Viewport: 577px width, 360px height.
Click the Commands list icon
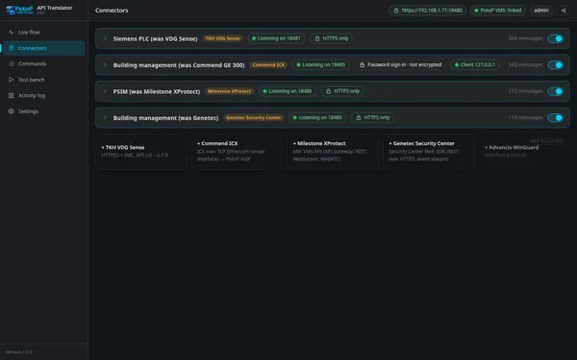tap(11, 64)
